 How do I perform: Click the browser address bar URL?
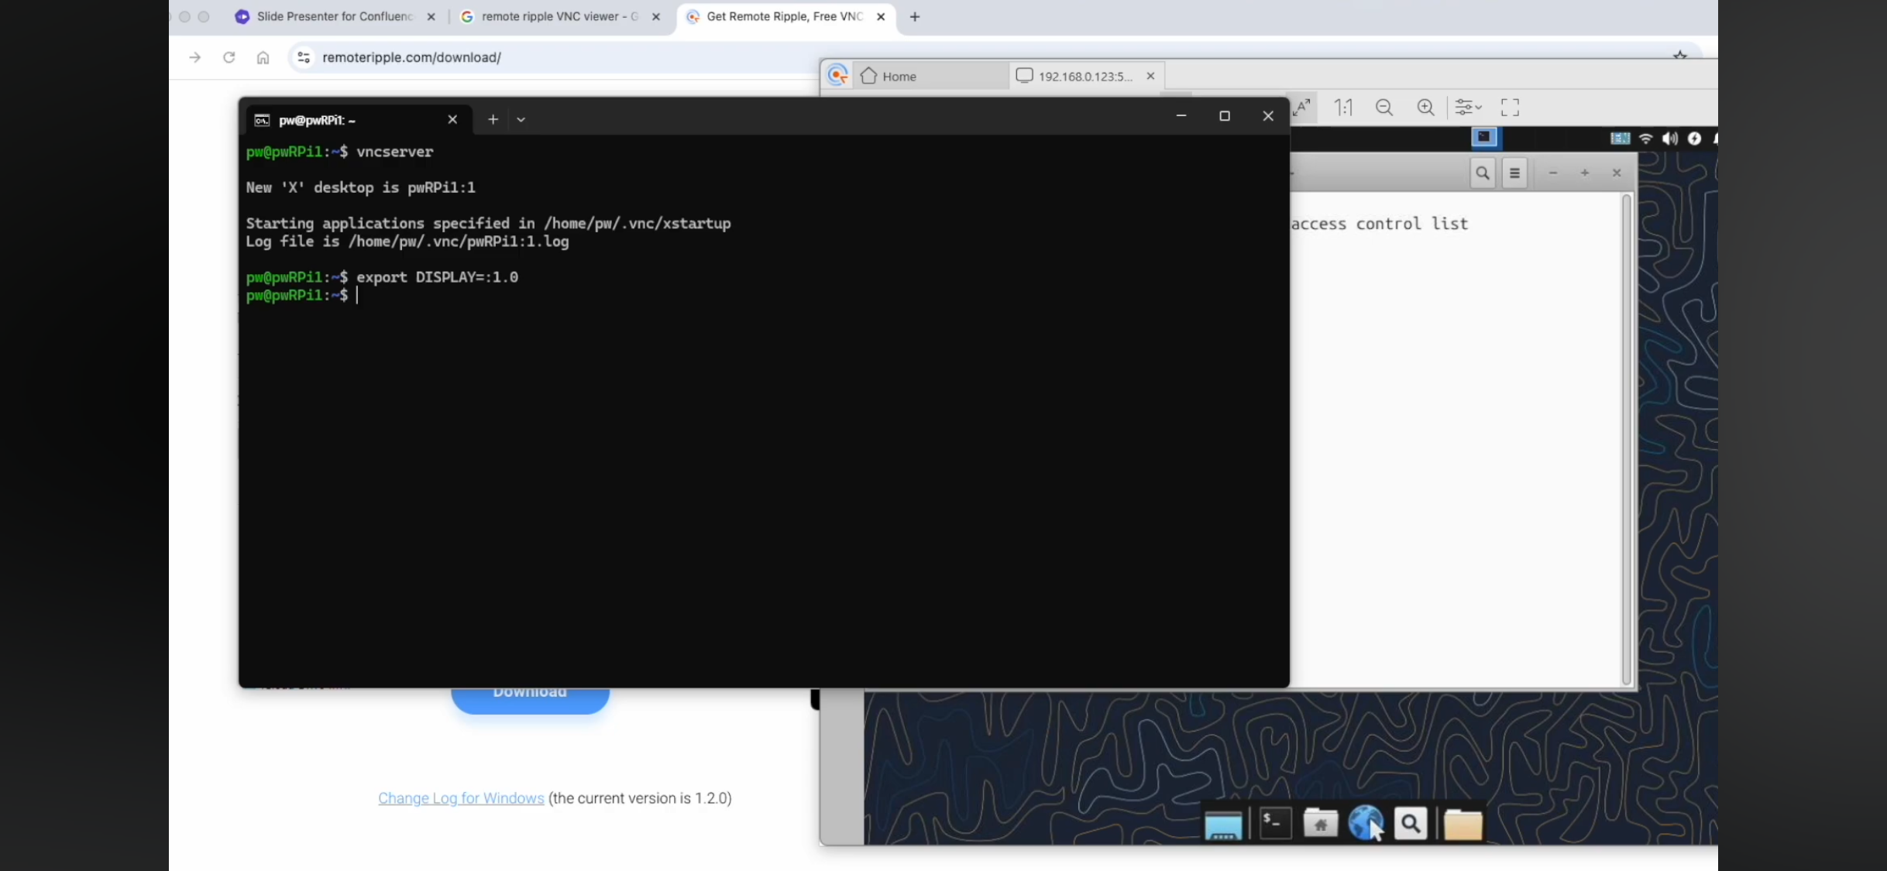click(x=411, y=57)
